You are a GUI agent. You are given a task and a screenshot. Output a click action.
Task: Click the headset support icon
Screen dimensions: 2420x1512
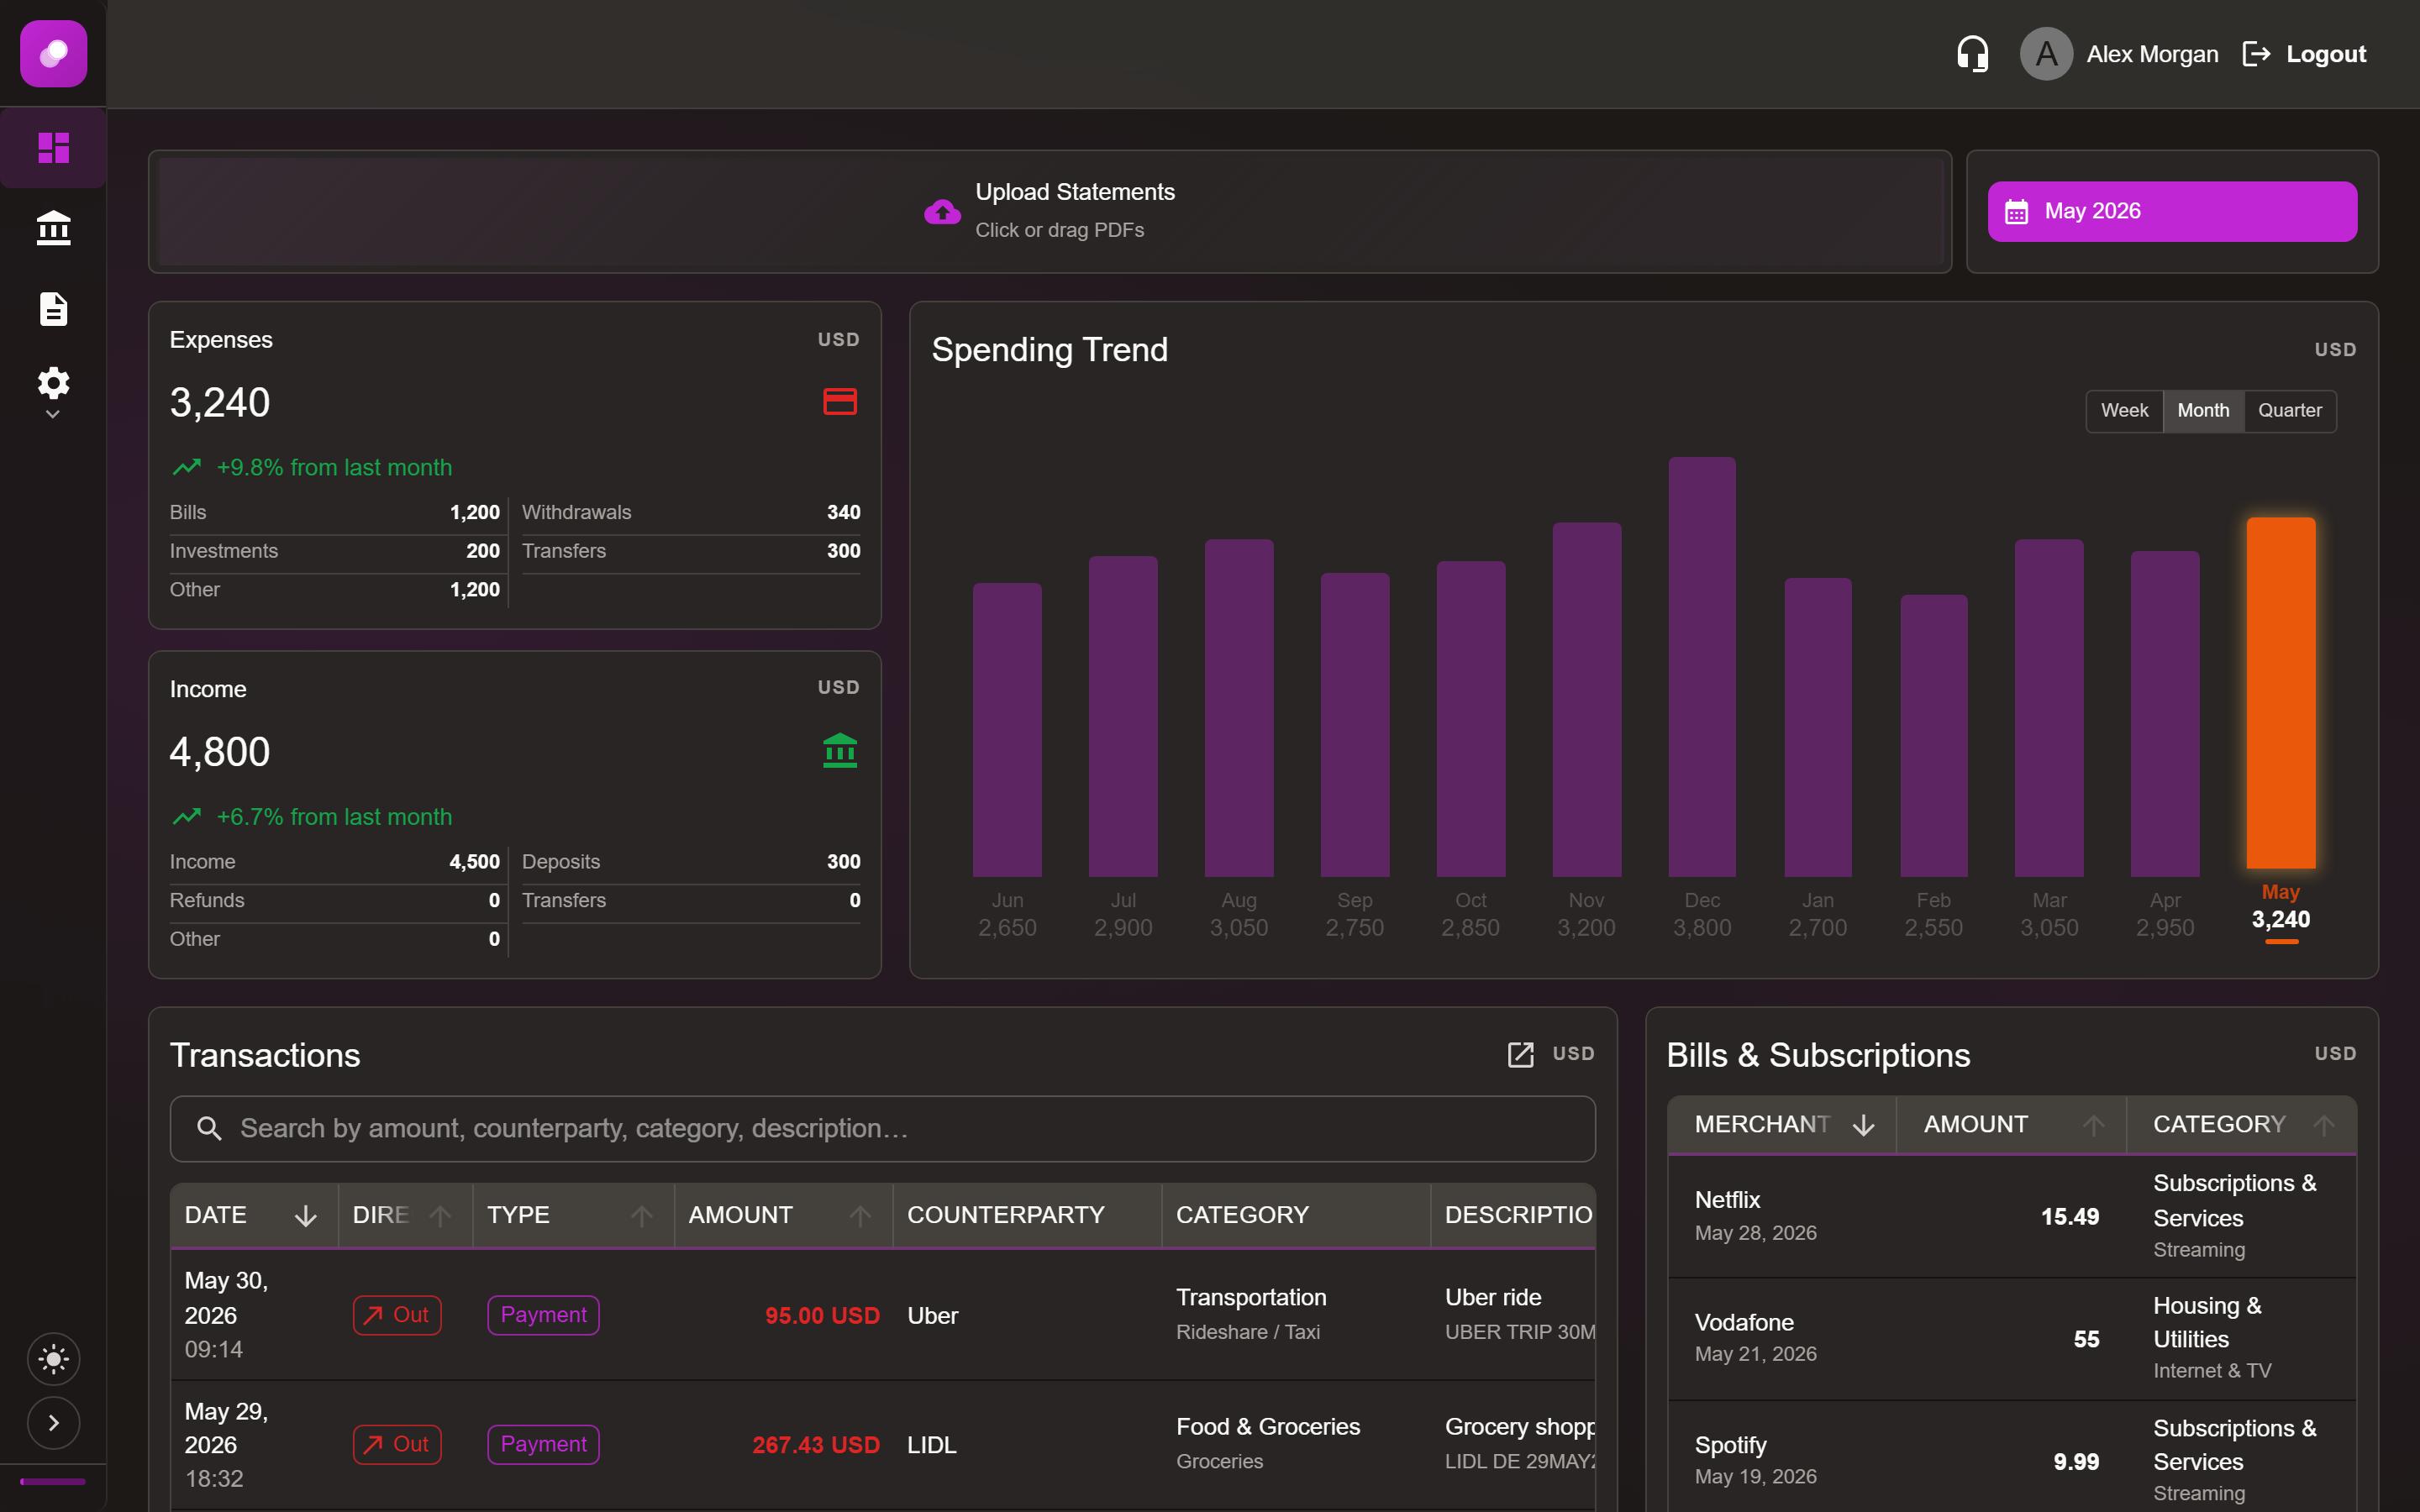[x=1972, y=54]
